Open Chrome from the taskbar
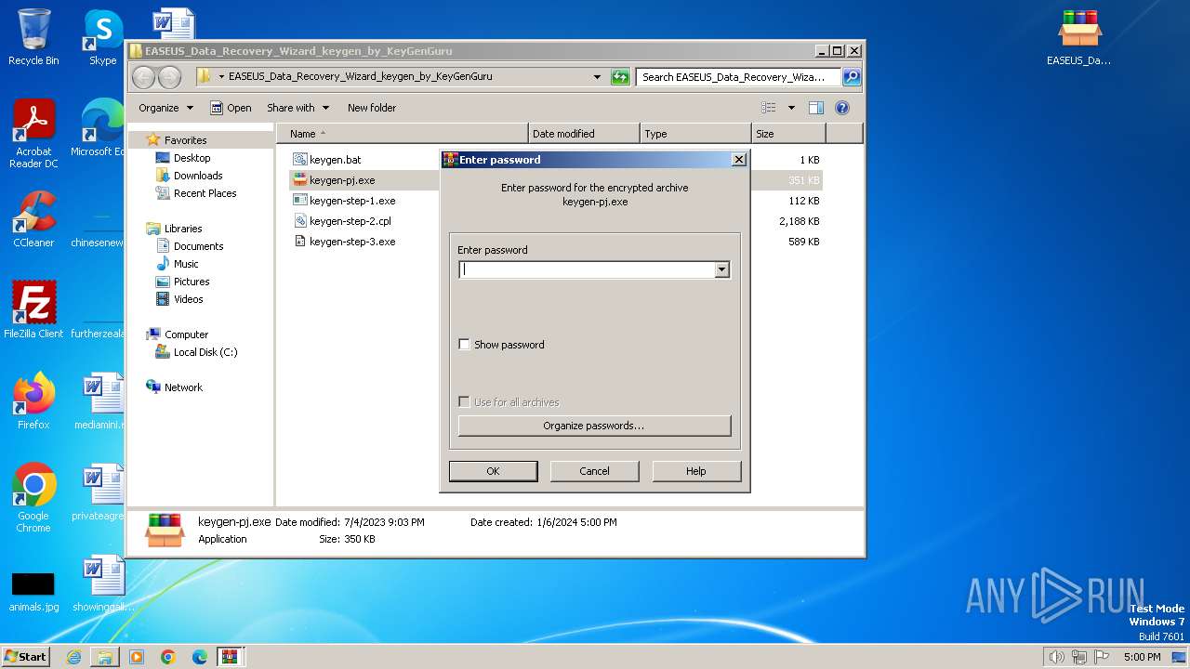This screenshot has height=669, width=1190. 167,657
